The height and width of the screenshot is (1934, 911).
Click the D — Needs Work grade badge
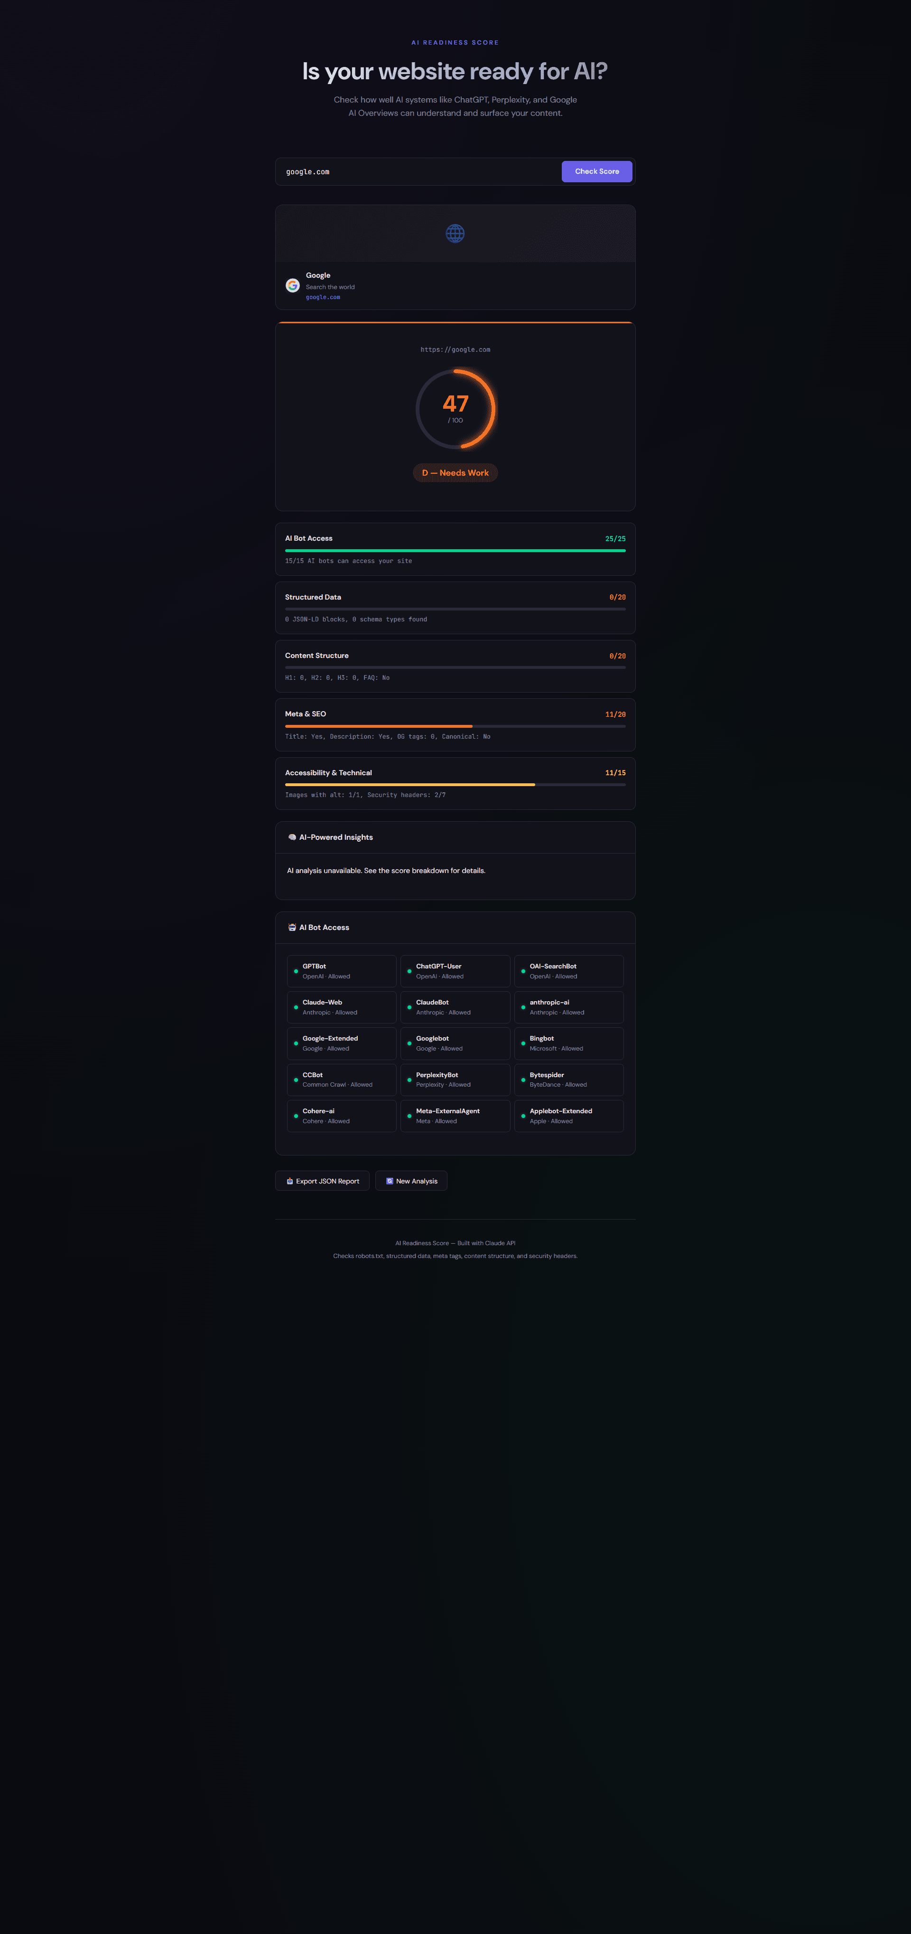(455, 472)
